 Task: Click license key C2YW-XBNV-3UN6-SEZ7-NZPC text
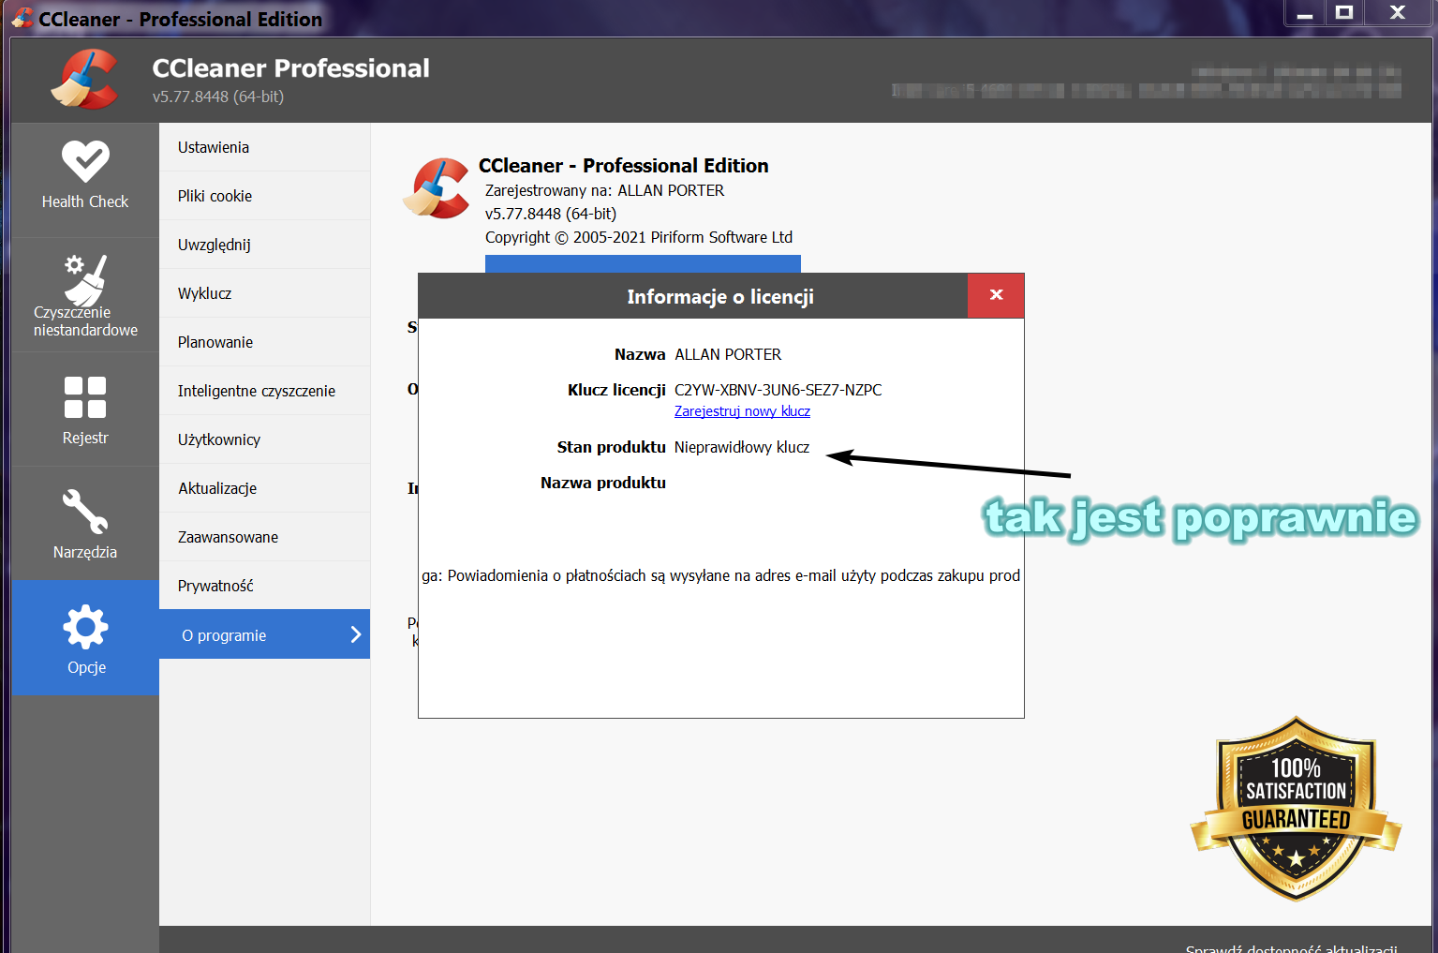[x=778, y=390]
